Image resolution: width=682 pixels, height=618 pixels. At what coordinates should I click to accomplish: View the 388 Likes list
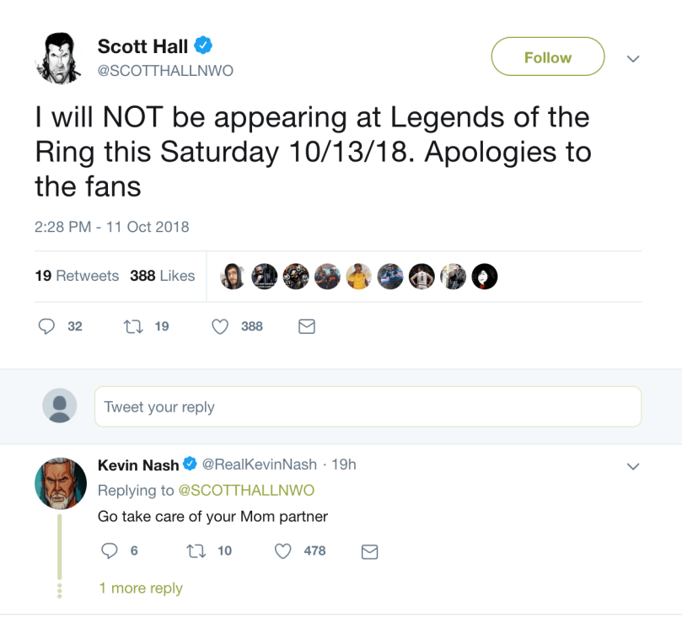coord(162,276)
